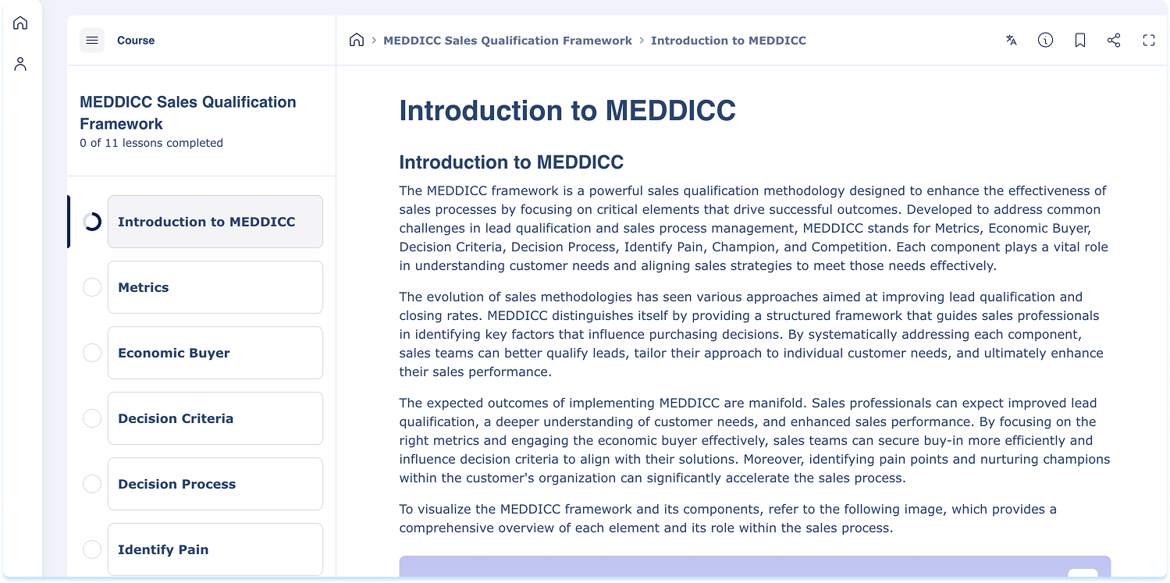Open the user profile icon
Image resolution: width=1170 pixels, height=583 pixels.
[x=20, y=64]
